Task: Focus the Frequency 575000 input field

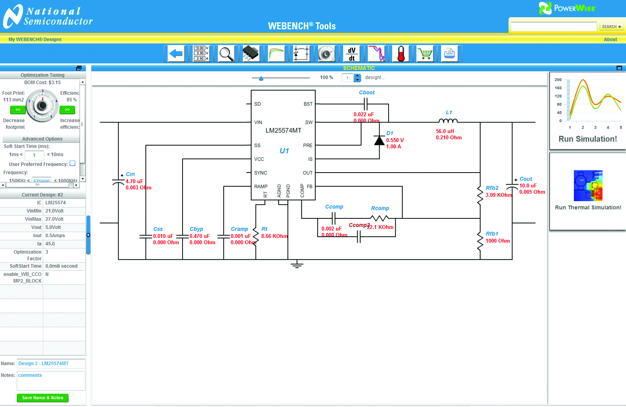Action: coord(42,180)
